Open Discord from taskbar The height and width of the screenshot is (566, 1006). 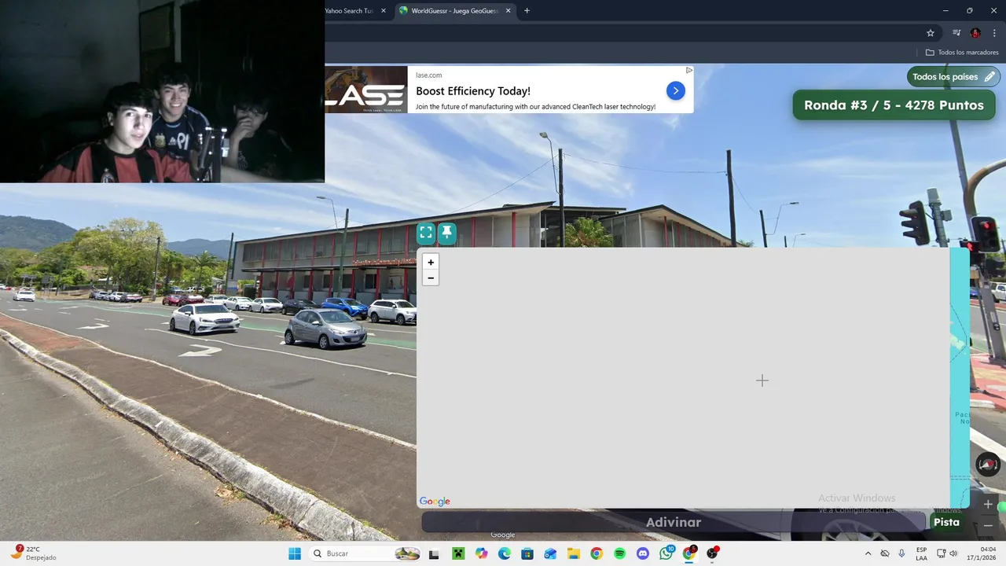tap(643, 553)
